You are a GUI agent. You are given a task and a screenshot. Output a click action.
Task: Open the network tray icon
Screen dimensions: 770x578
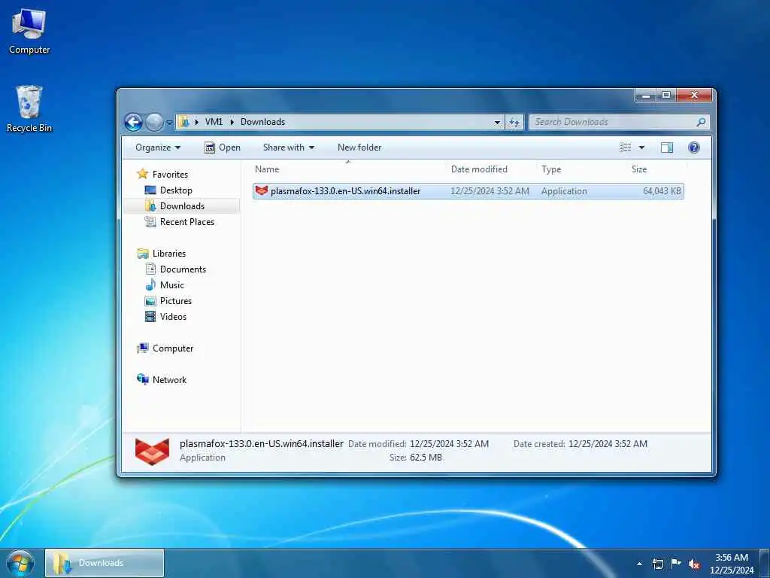pos(657,564)
